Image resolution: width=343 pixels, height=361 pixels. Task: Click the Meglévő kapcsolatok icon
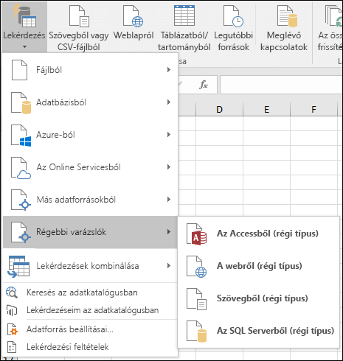pos(287,16)
